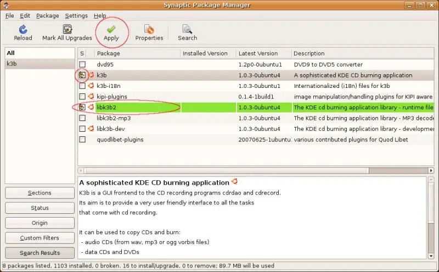Click Synaptic app icon in title bar
439x272 pixels.
[x=6, y=5]
